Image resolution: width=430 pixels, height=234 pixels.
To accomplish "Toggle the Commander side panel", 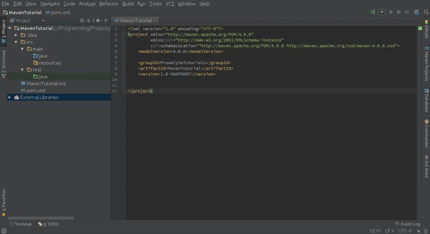I will (x=427, y=134).
